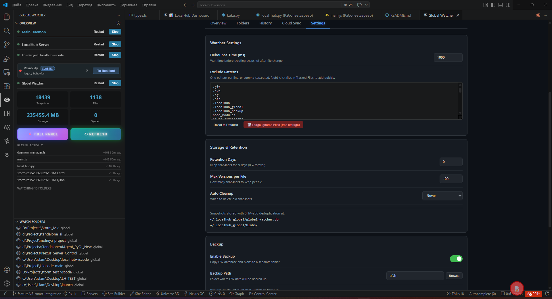Open editor more actions ellipsis
The height and width of the screenshot is (299, 552).
(545, 15)
